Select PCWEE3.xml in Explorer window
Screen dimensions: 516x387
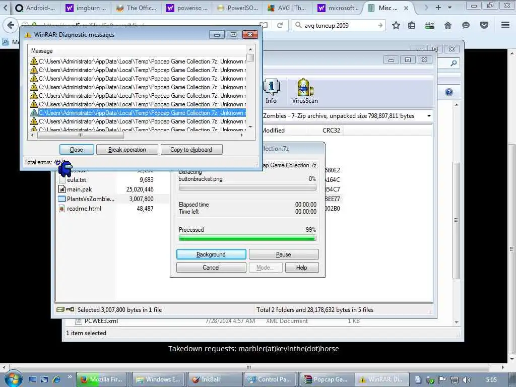(x=101, y=321)
